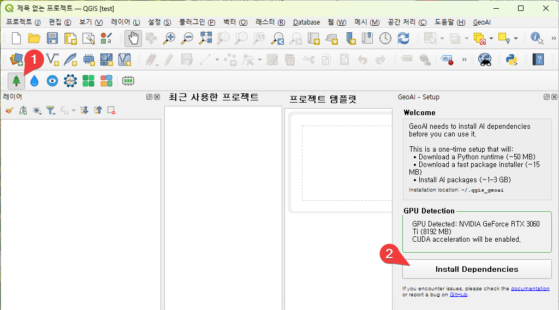Click the Refresh map icon
This screenshot has width=559, height=310.
pos(403,38)
